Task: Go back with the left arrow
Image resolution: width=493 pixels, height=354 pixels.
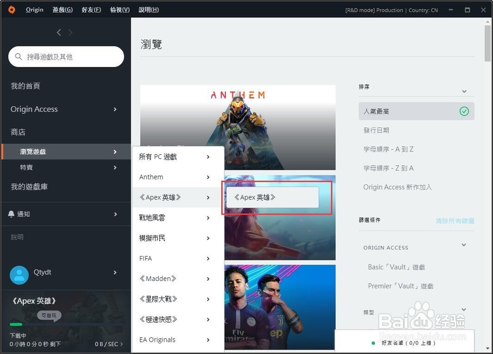Action: click(x=59, y=32)
